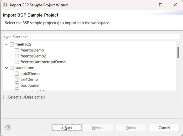The width and height of the screenshot is (183, 136).
Task: Collapse the standalone tree node
Action: coord(6,68)
